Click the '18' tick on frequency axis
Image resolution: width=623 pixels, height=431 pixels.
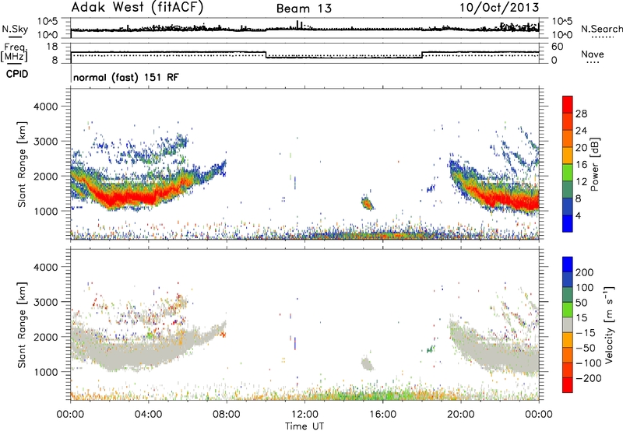pos(52,47)
